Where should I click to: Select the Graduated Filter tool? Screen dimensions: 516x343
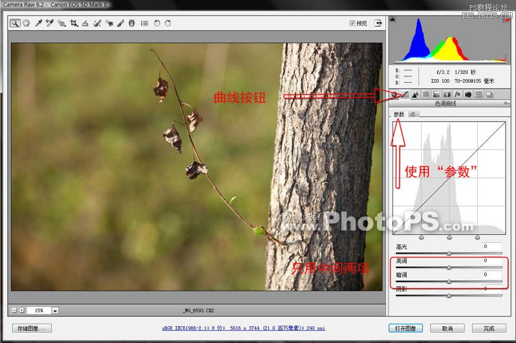pyautogui.click(x=132, y=23)
